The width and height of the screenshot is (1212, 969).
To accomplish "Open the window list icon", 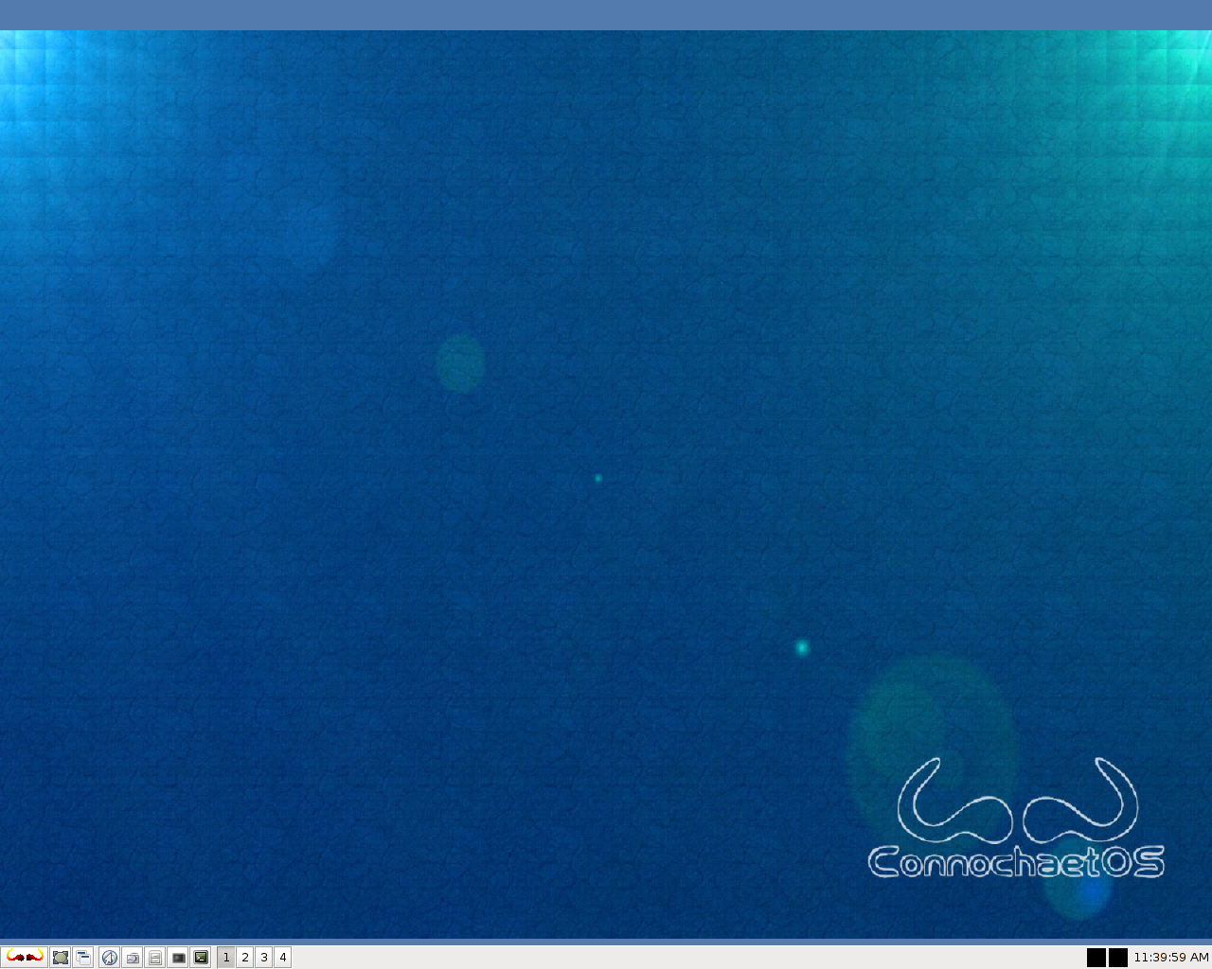I will click(x=83, y=958).
